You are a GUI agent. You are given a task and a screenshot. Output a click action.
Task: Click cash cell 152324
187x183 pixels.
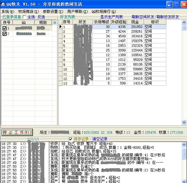pos(135,46)
